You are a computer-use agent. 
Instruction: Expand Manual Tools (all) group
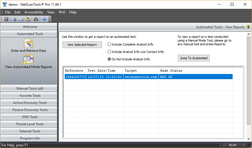(x=29, y=89)
